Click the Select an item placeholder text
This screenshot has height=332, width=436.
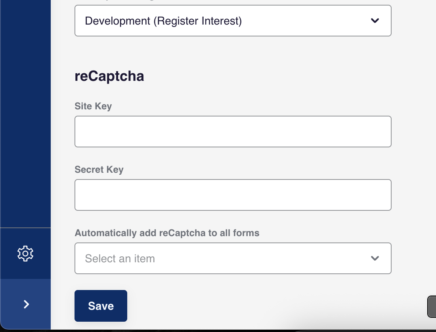[120, 259]
